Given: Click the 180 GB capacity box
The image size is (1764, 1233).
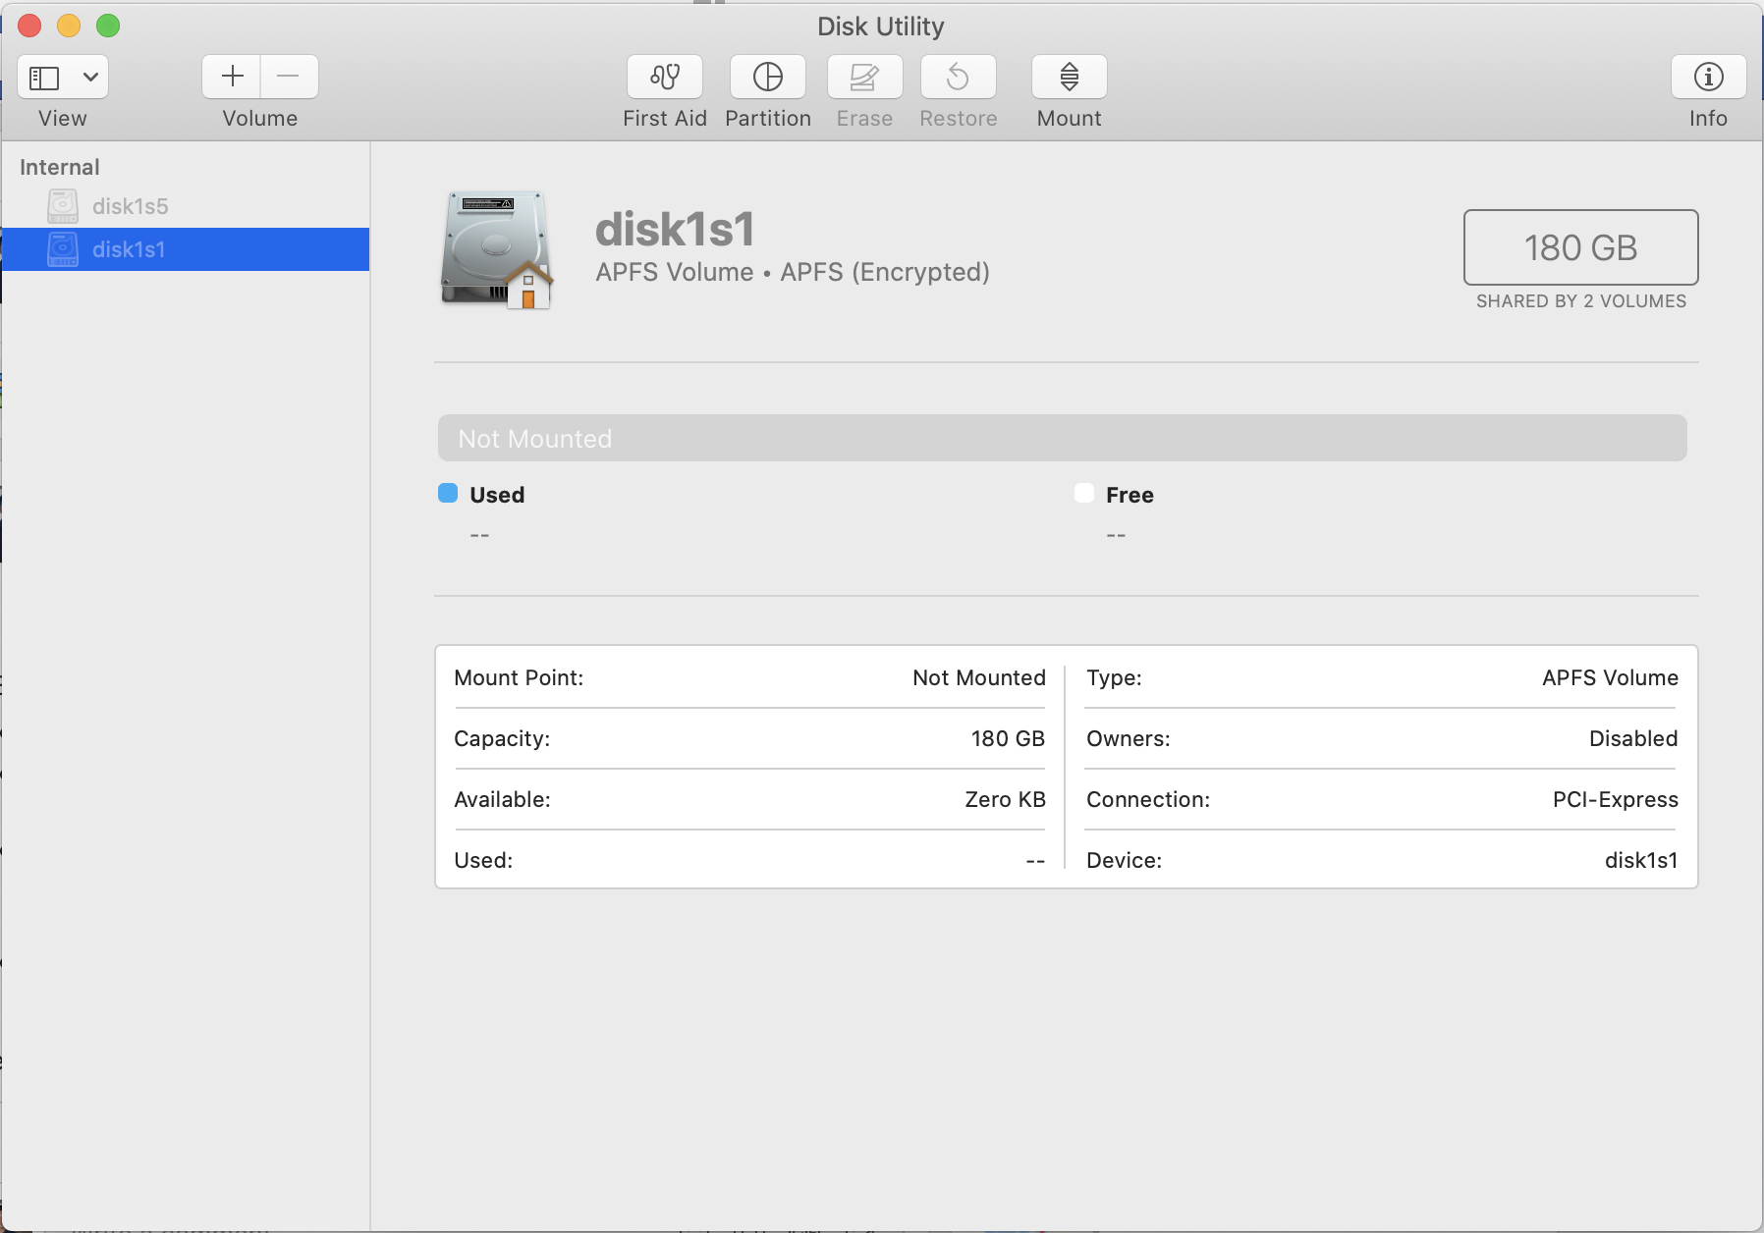Looking at the screenshot, I should click(x=1581, y=247).
